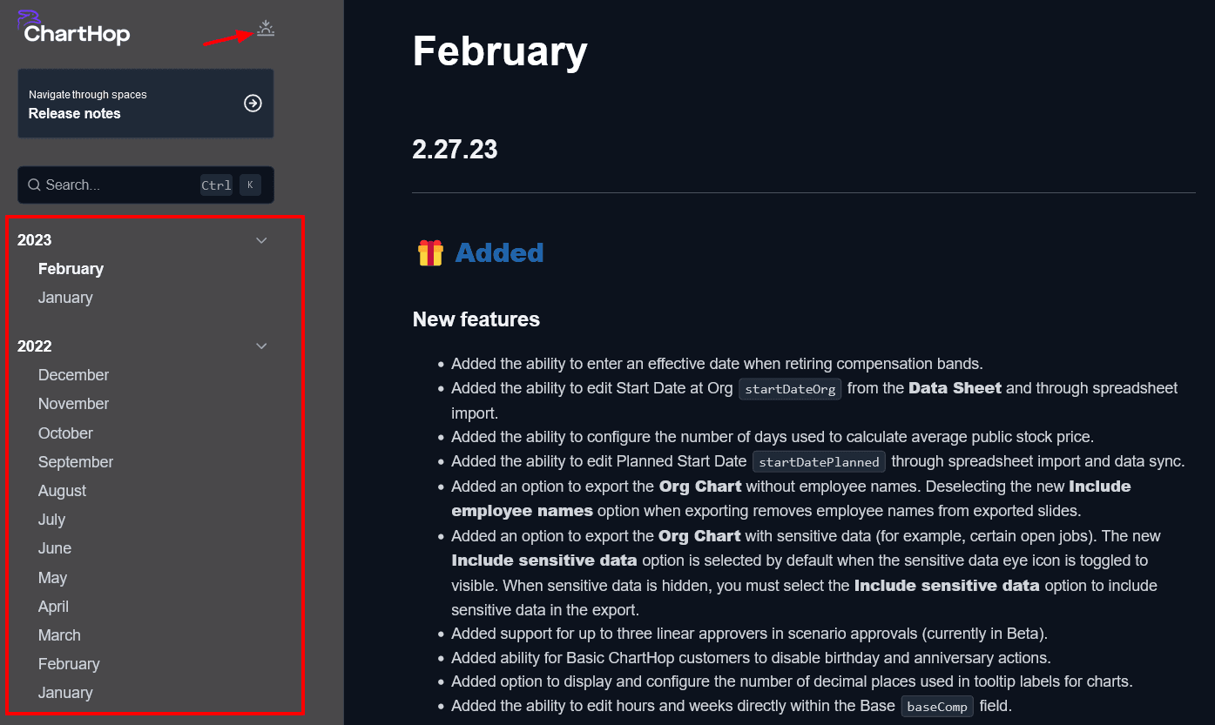Collapse the 2023 section chevron
This screenshot has width=1215, height=725.
261,240
